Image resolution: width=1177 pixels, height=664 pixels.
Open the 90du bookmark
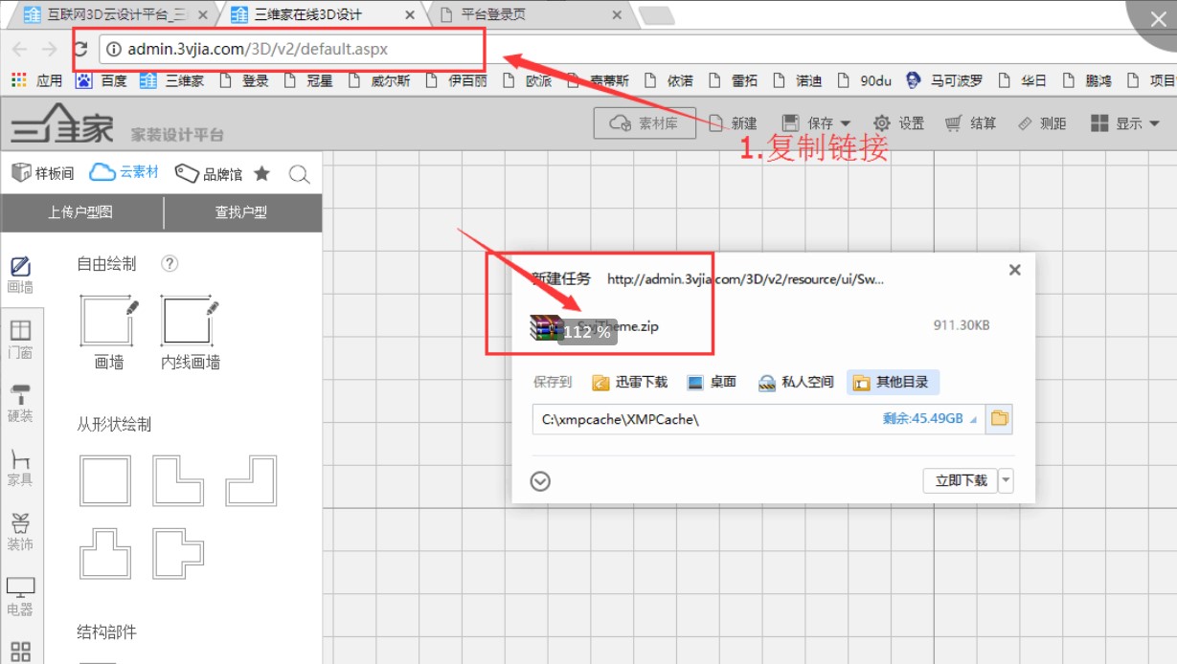[x=866, y=80]
